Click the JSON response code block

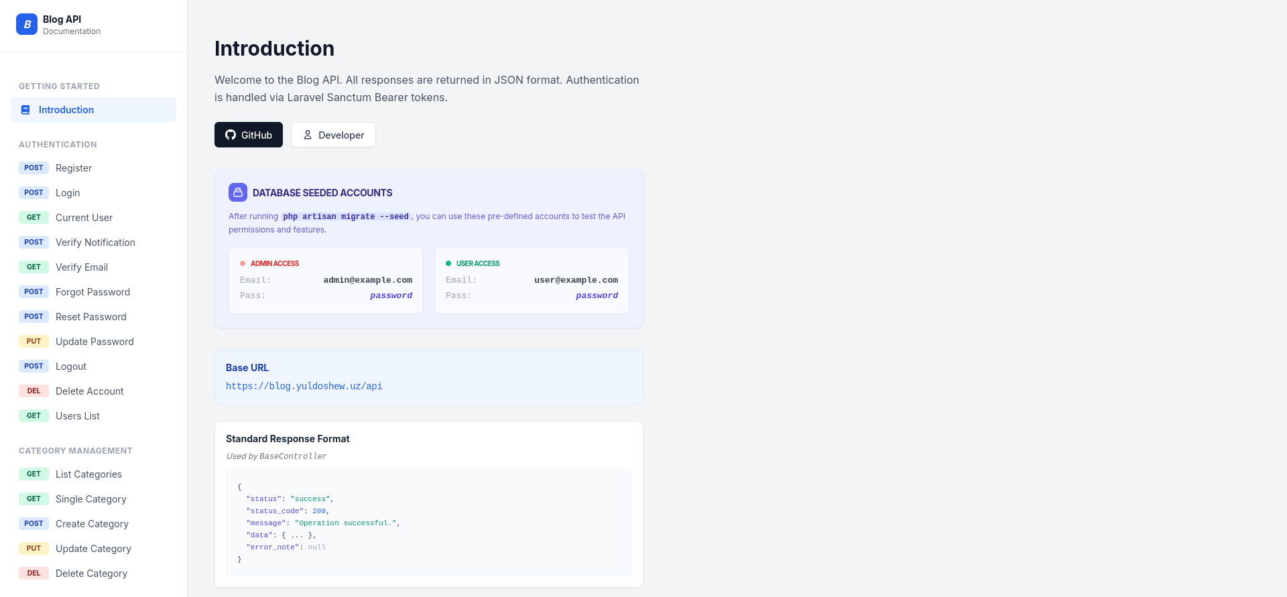[429, 523]
